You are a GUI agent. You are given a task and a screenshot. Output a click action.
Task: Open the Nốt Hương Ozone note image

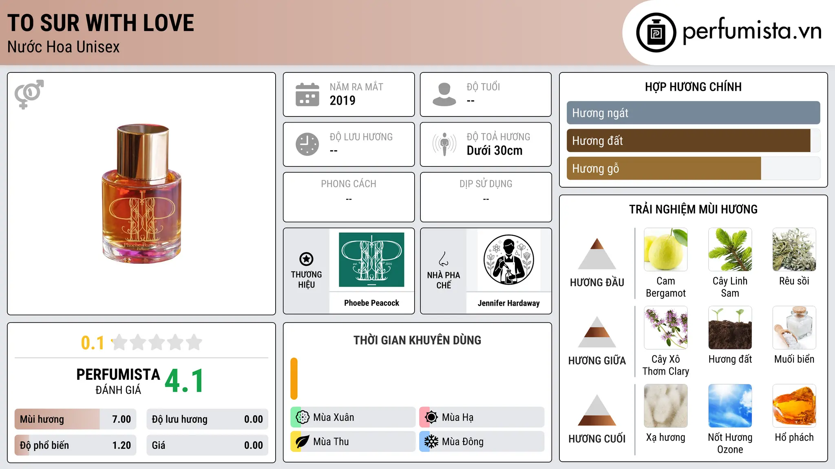(730, 406)
